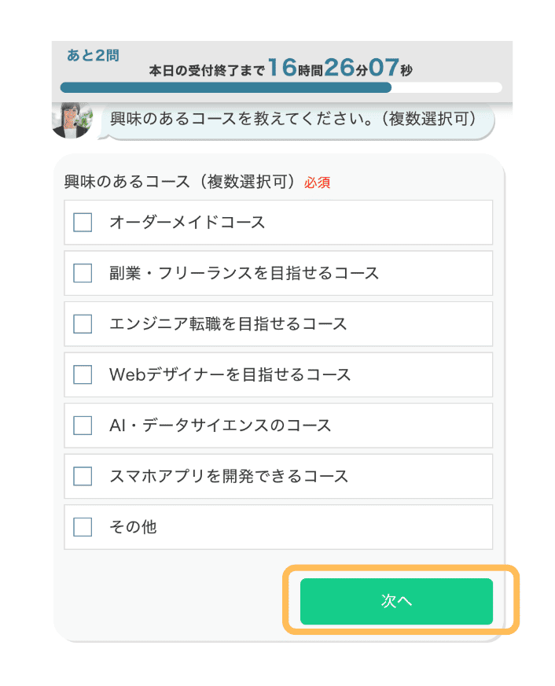The height and width of the screenshot is (686, 555).
Task: Tick the スマホアプリを開発できるコース checkbox
Action: click(x=83, y=476)
